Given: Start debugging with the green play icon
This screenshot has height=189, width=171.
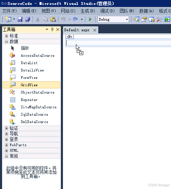Looking at the screenshot, I should click(90, 19).
